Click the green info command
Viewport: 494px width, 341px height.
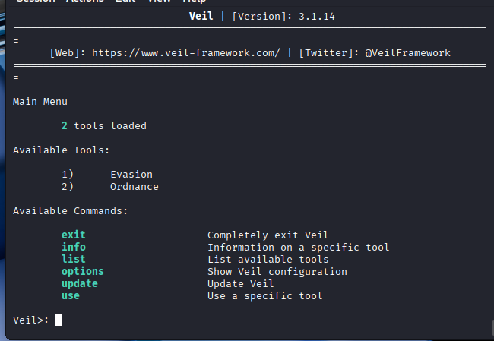(x=74, y=248)
